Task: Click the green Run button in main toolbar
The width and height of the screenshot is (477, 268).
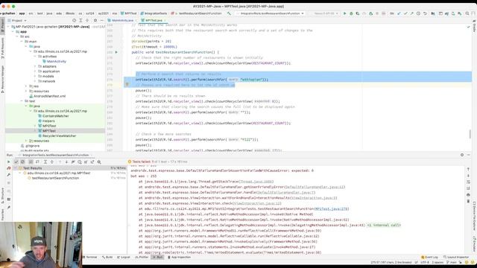Action: [x=344, y=13]
